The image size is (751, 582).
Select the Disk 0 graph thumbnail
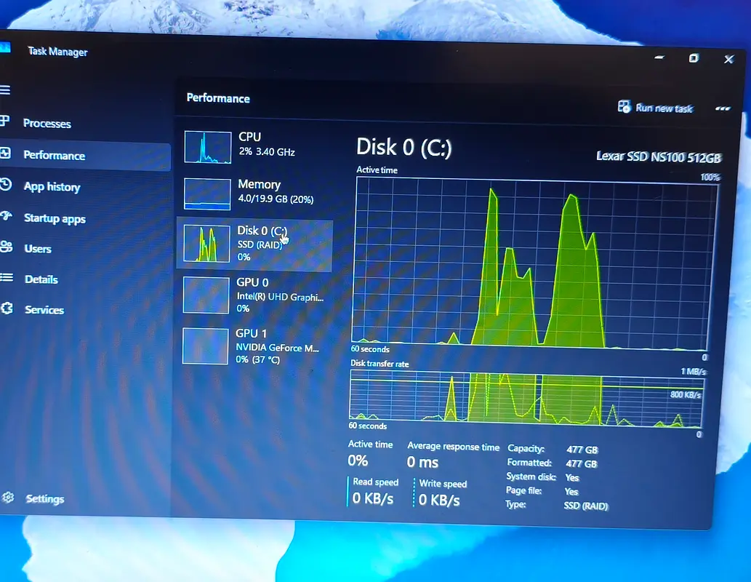206,244
